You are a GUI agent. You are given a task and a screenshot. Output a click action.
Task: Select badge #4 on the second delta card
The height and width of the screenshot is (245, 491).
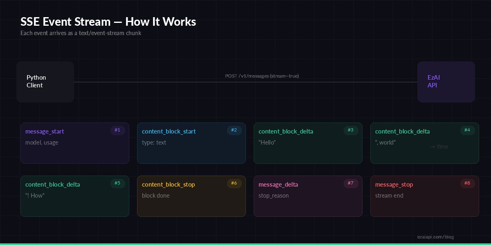click(x=468, y=130)
